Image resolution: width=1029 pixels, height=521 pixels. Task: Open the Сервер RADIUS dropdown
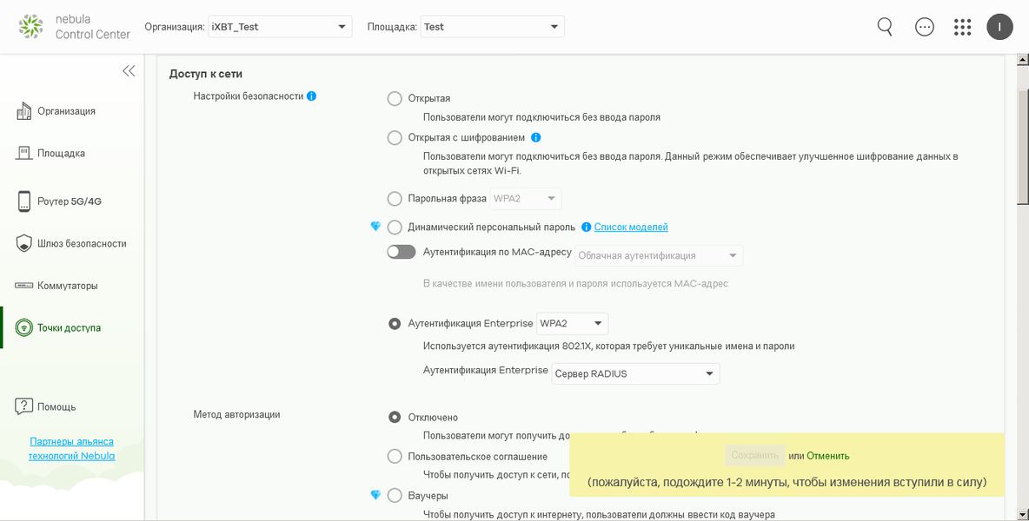click(x=635, y=374)
